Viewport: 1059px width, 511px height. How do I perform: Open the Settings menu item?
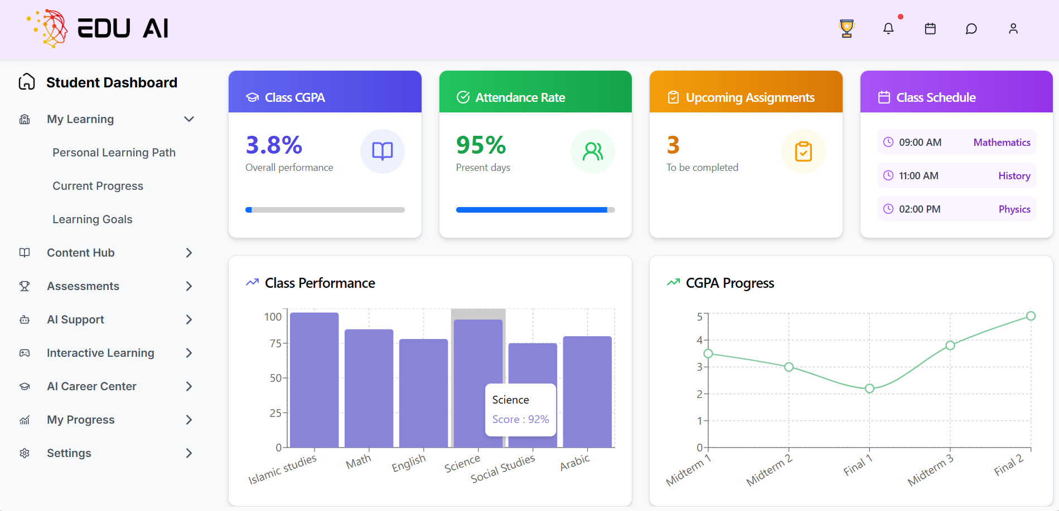(x=69, y=453)
